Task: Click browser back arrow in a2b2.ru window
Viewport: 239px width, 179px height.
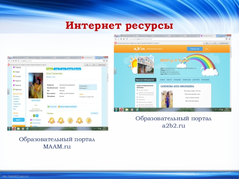Action: (116, 39)
